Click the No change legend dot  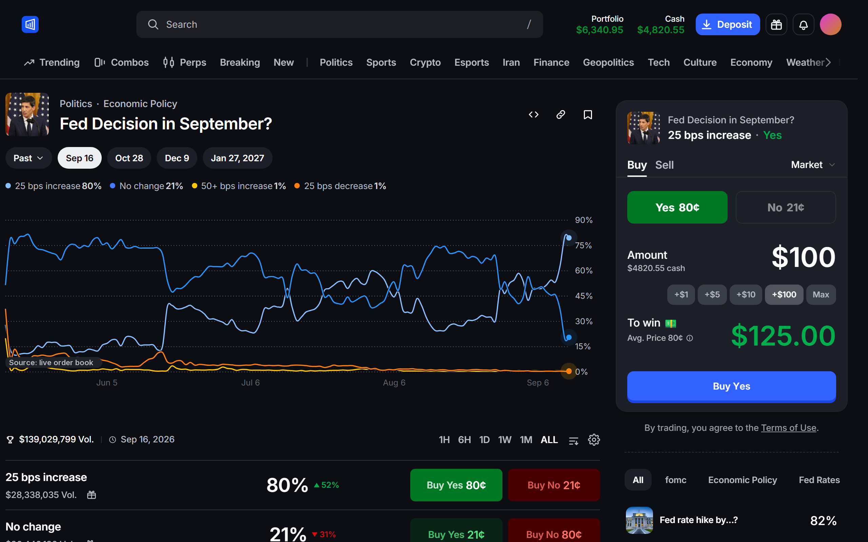click(113, 186)
